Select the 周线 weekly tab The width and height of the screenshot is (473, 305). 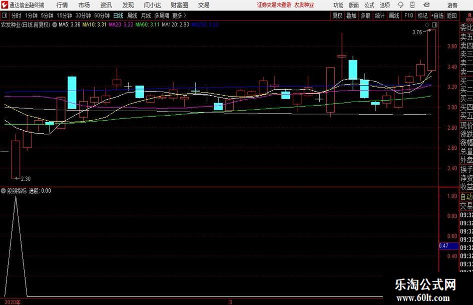coord(132,16)
